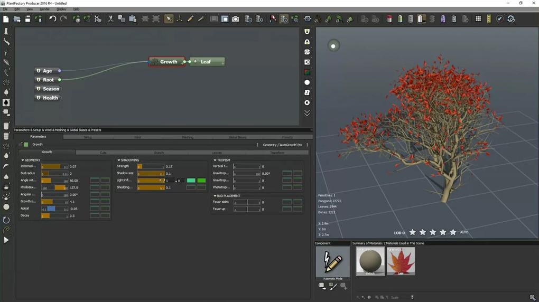Click the Redo arrow in toolbar
The image size is (539, 302).
pyautogui.click(x=63, y=19)
